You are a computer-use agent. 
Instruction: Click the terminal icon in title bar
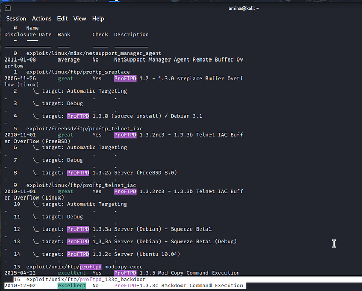click(8, 8)
